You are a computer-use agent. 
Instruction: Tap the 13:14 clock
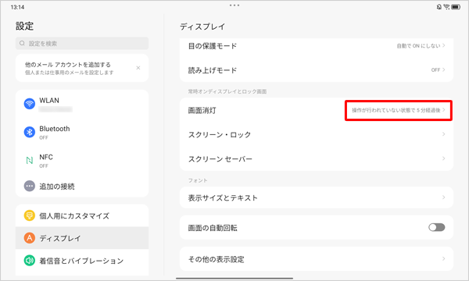(17, 7)
